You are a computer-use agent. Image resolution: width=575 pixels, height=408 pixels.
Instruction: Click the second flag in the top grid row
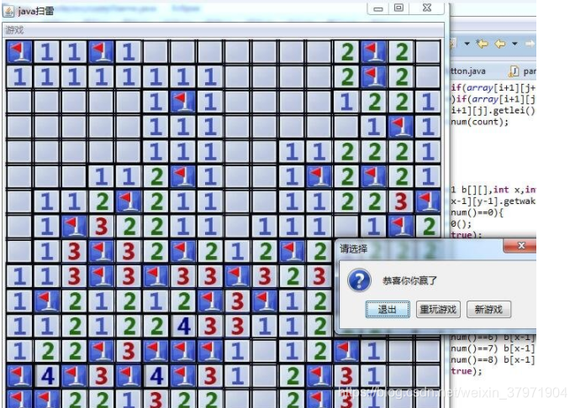coord(101,52)
